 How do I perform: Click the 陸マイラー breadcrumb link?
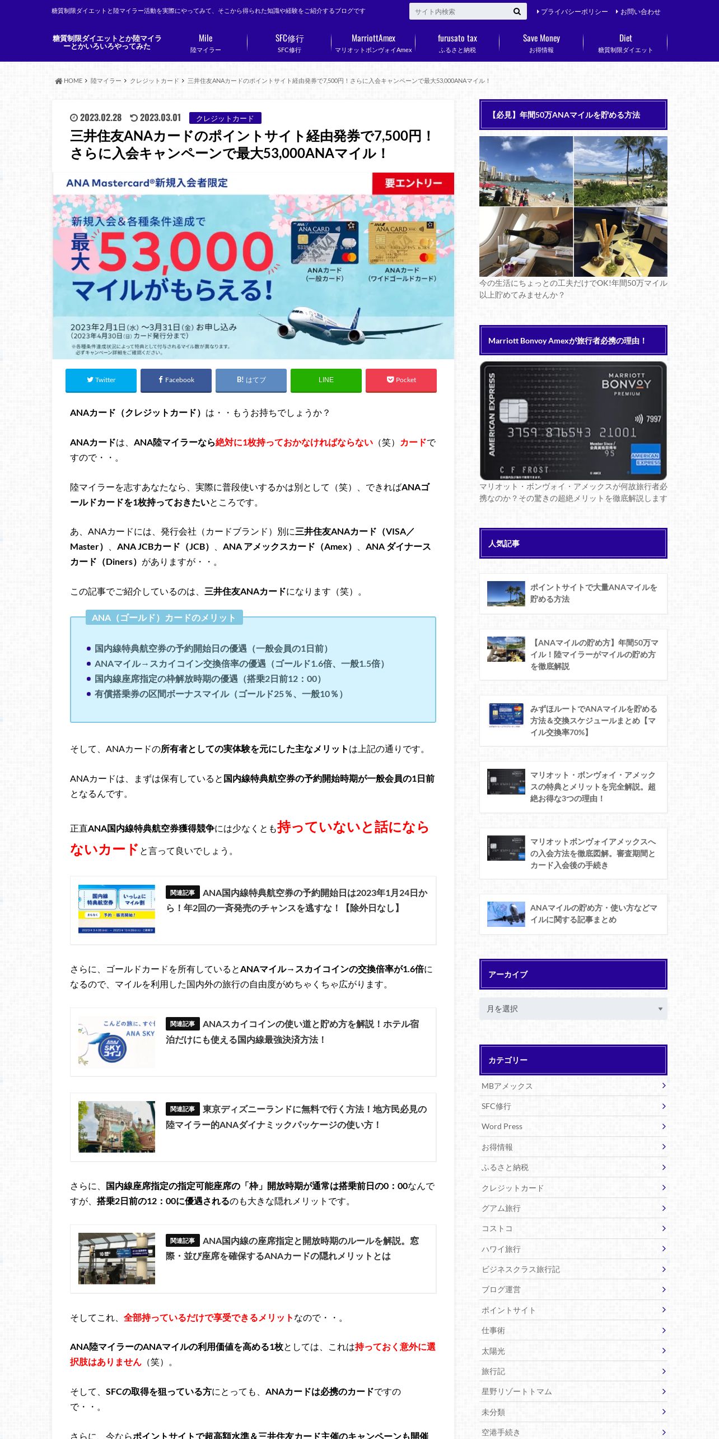click(106, 81)
